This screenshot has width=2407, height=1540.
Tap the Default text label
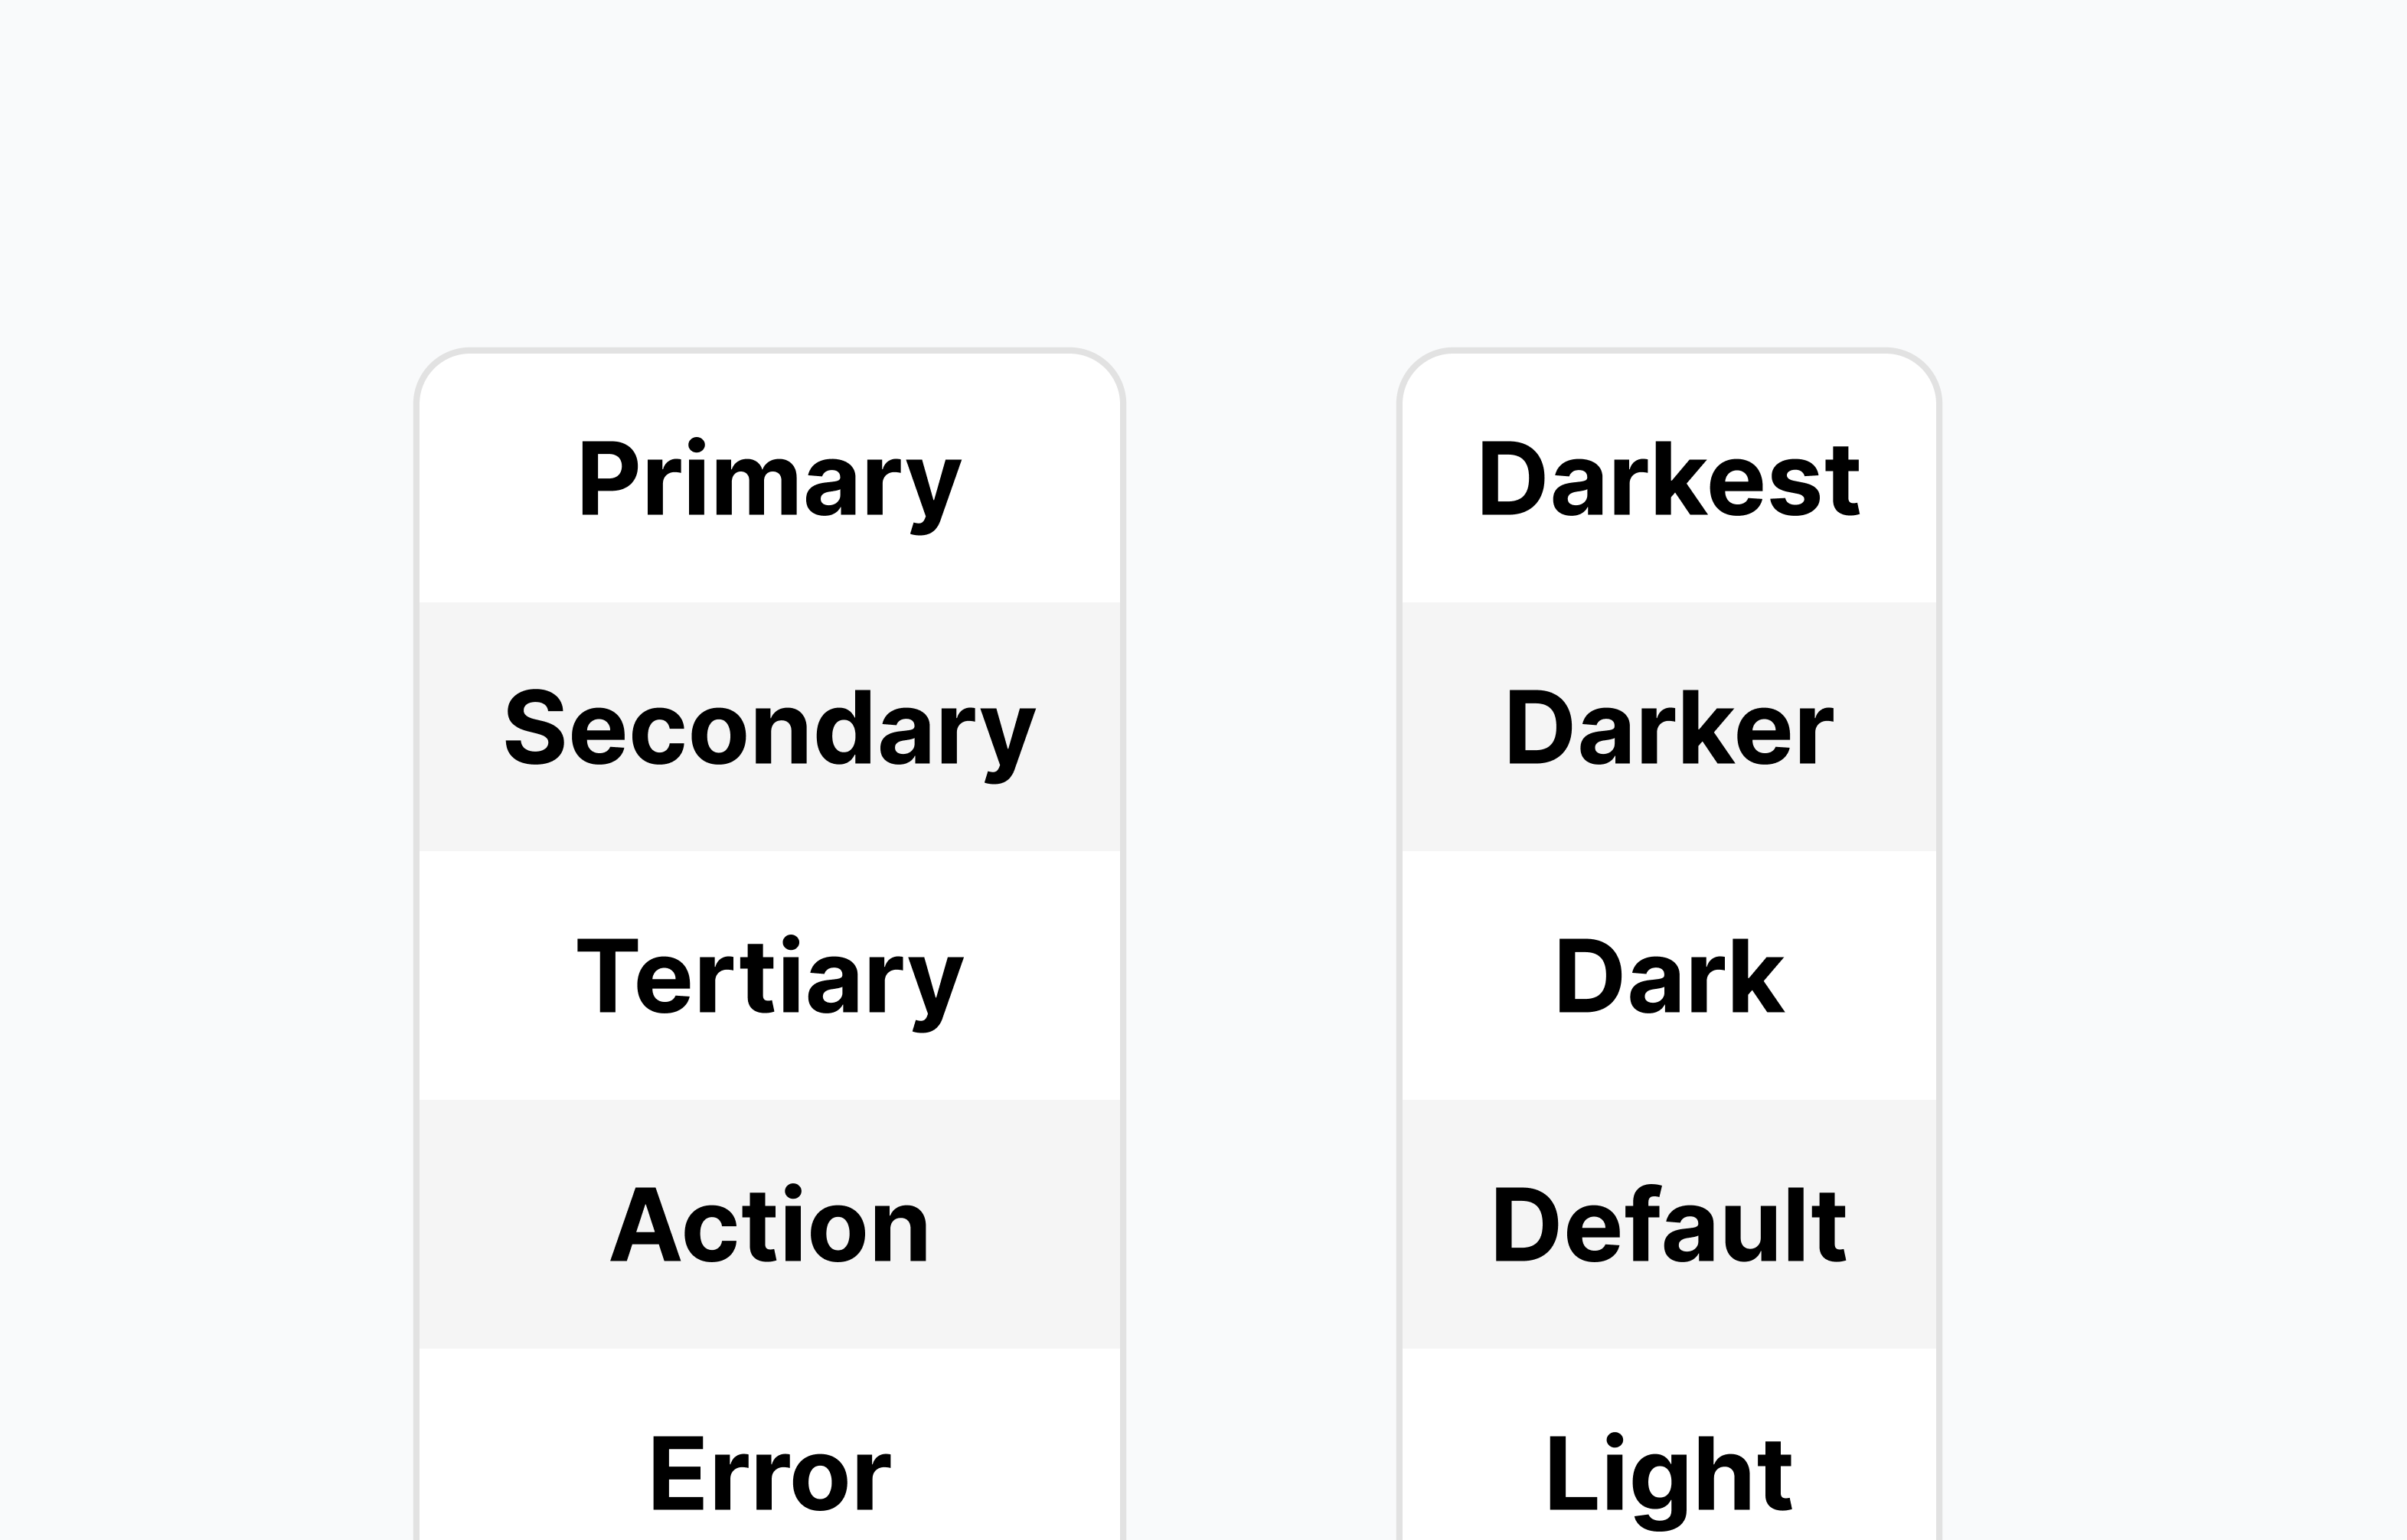coord(1669,1225)
